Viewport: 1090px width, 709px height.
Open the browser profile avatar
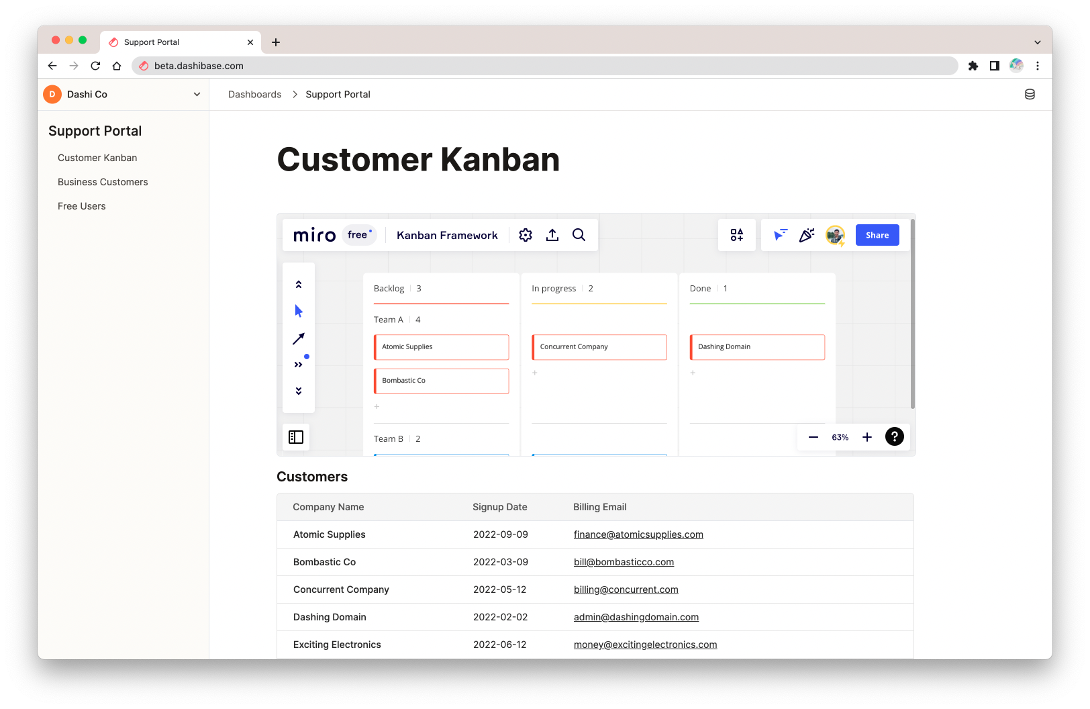pyautogui.click(x=1016, y=65)
